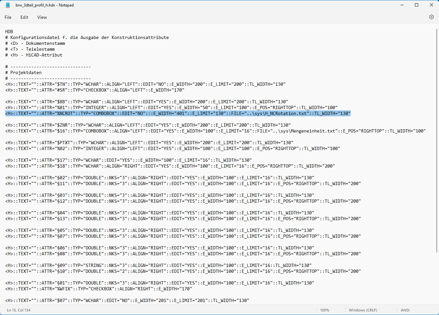Click the vertical scrollbar thumb
The image size is (439, 315).
437,140
